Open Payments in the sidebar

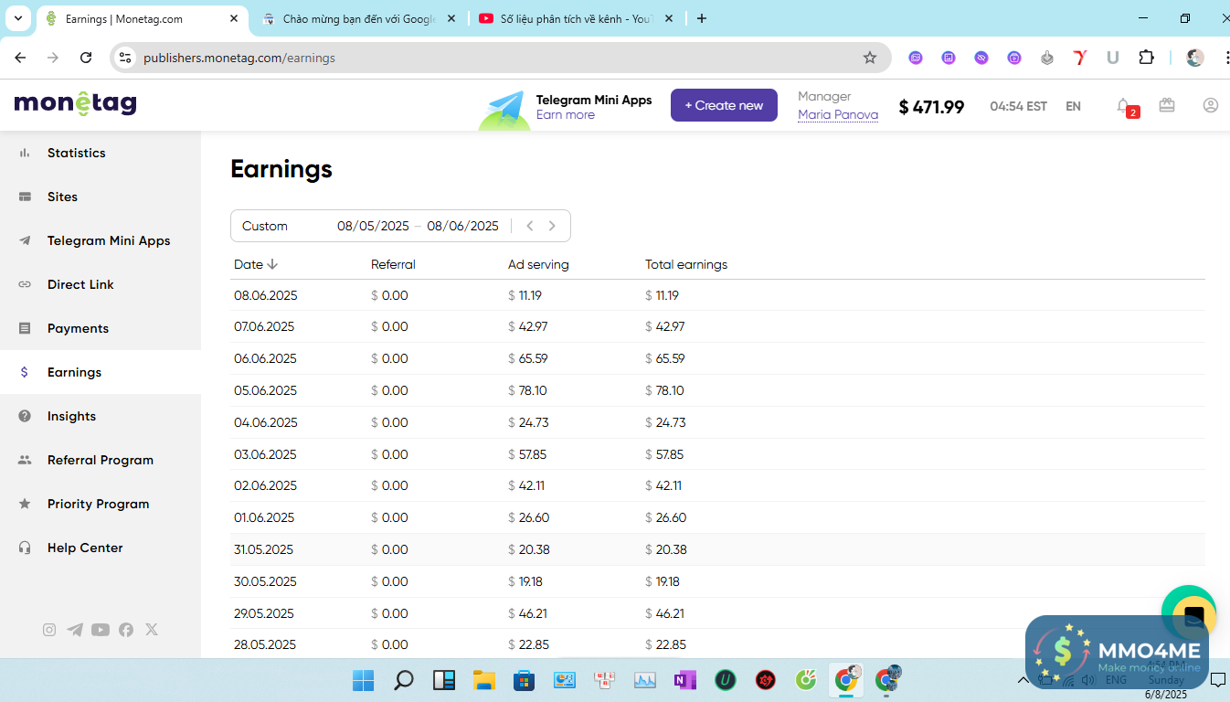[78, 328]
